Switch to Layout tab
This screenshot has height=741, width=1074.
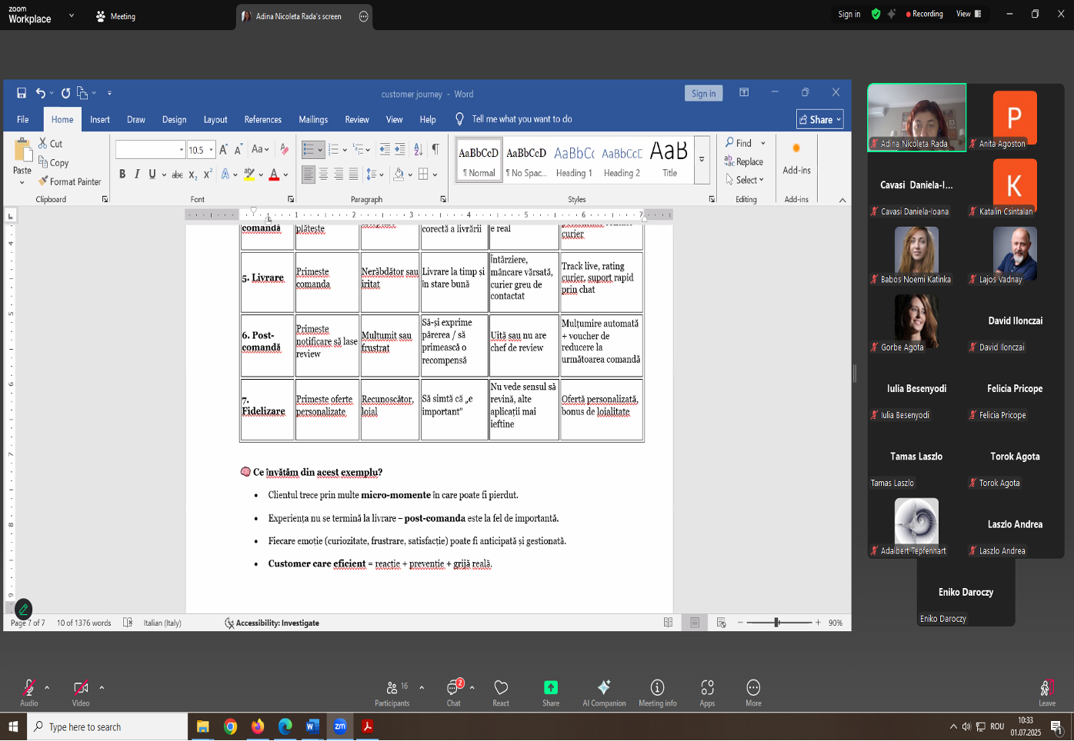(x=215, y=119)
